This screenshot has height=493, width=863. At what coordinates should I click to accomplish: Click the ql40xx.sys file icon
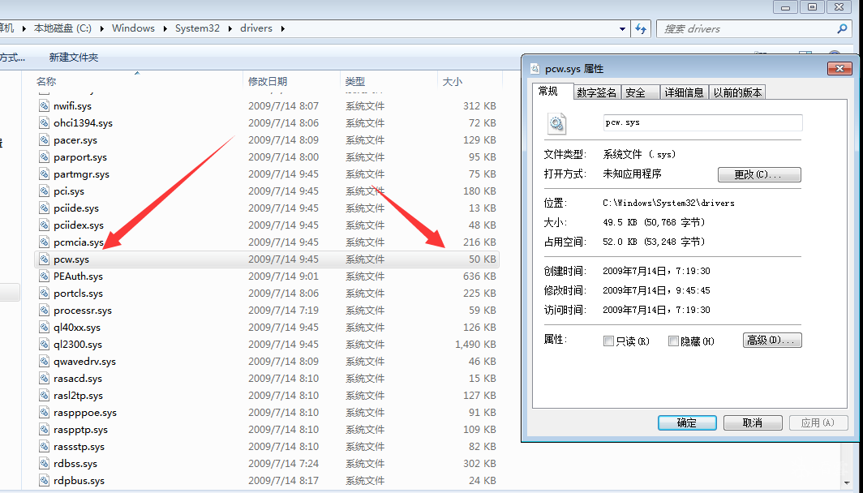click(x=44, y=328)
